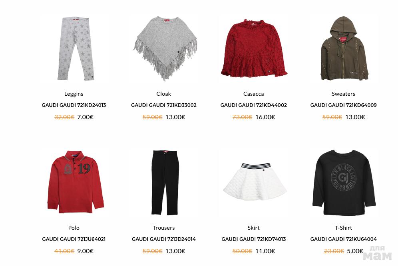Image resolution: width=398 pixels, height=266 pixels.
Task: Open the grey fringed cloak image
Action: tap(164, 49)
